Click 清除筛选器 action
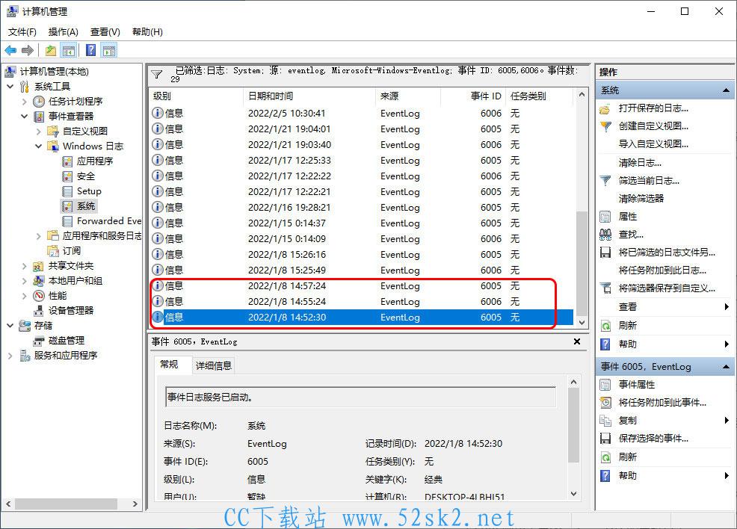Screen dimensions: 737x529 click(x=641, y=199)
